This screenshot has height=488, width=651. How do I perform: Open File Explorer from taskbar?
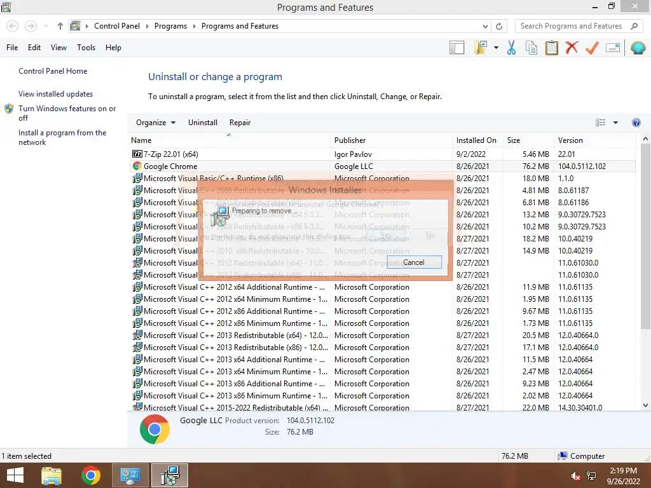tap(51, 475)
